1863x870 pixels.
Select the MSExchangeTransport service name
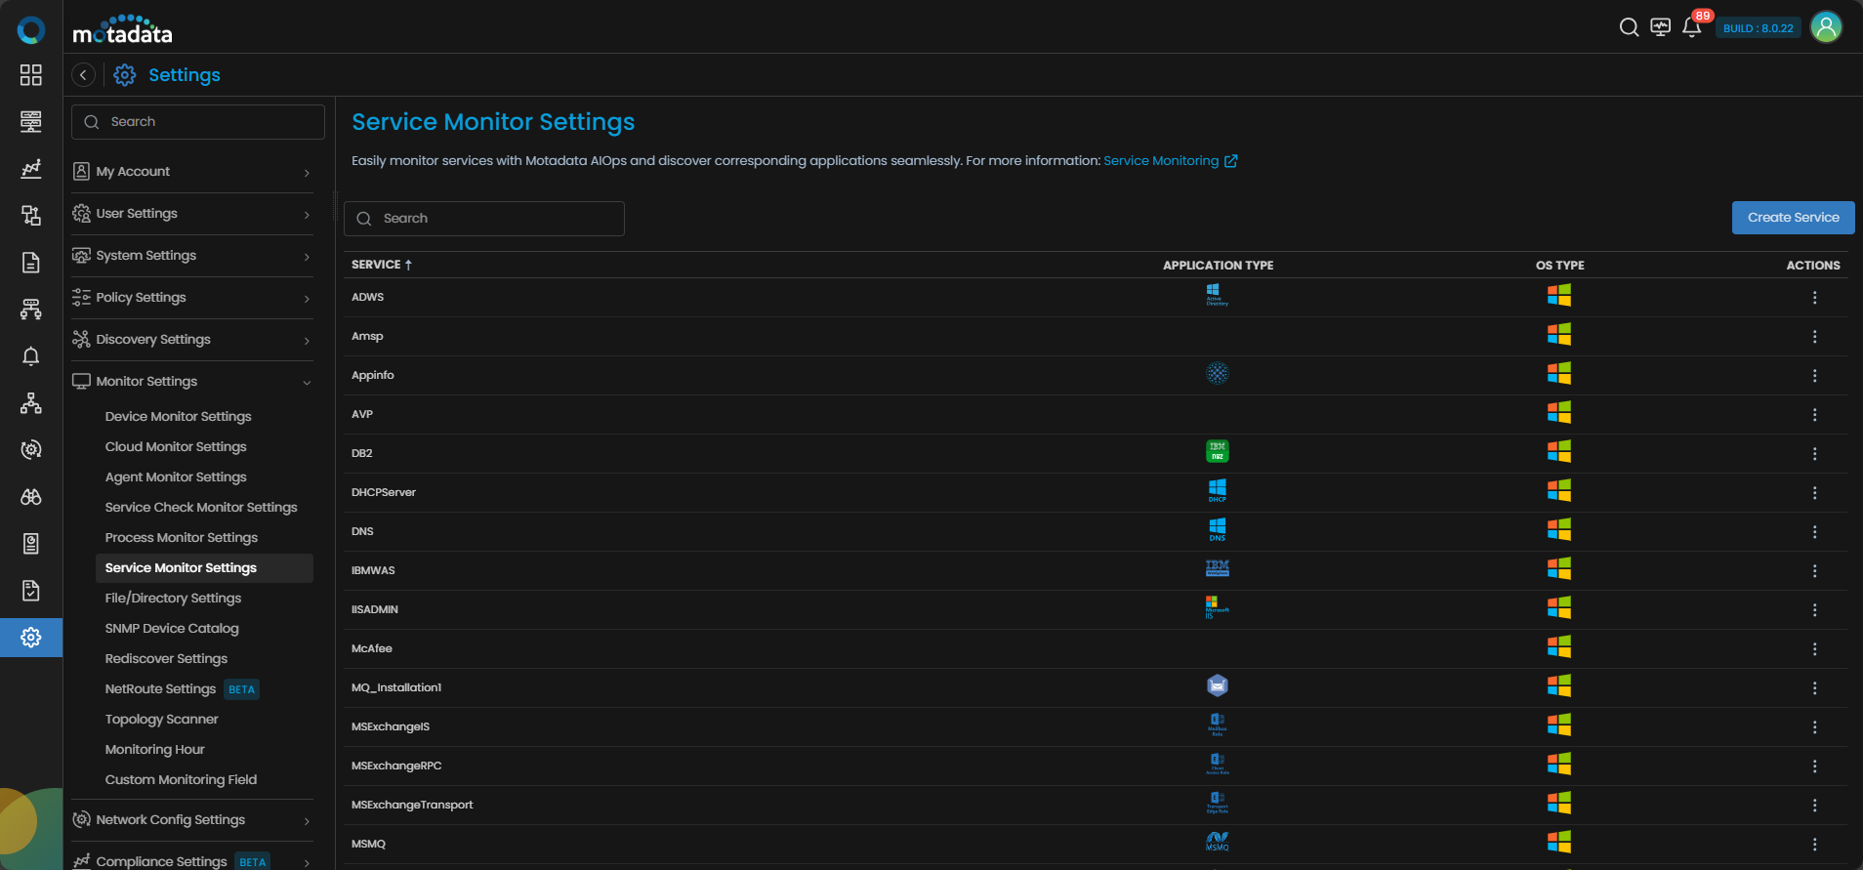pyautogui.click(x=412, y=806)
